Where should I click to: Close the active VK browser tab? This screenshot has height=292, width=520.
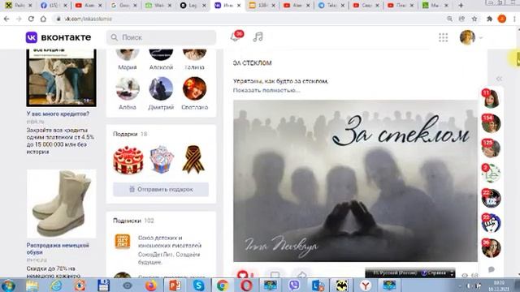tap(239, 6)
